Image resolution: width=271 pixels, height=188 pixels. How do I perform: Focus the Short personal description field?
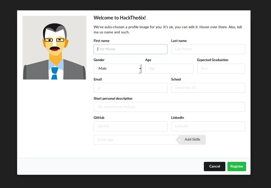coord(169,107)
